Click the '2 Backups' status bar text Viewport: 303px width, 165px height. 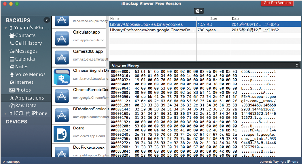[x=11, y=162]
